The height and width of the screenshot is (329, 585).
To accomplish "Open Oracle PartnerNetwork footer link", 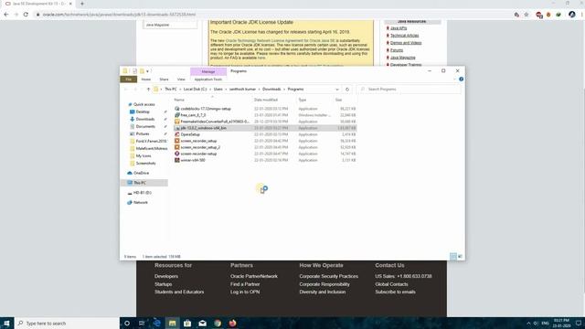I will (254, 276).
